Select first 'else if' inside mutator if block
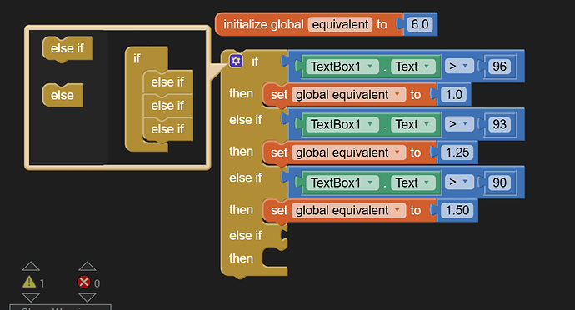 tap(167, 82)
